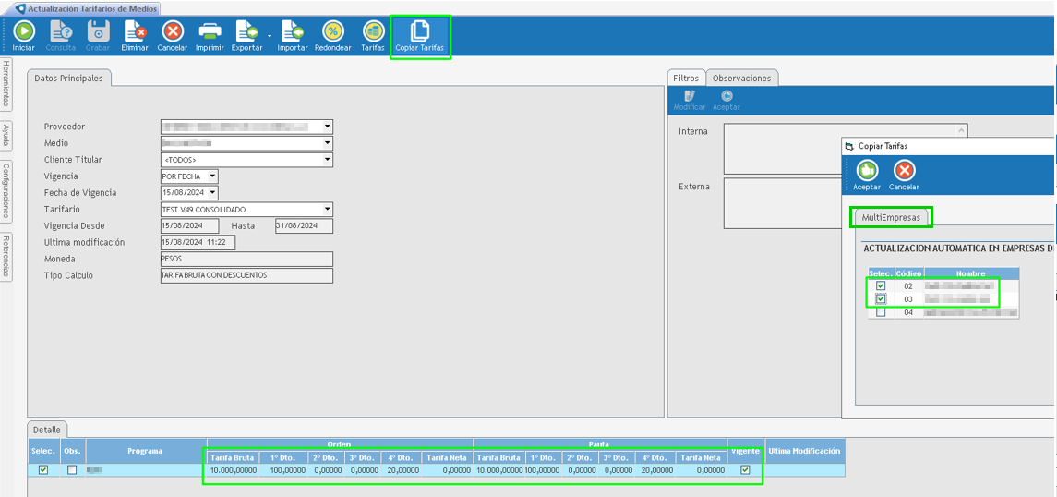Click the Vigencia Desde date field
Viewport: 1057px width, 497px height.
pos(190,226)
